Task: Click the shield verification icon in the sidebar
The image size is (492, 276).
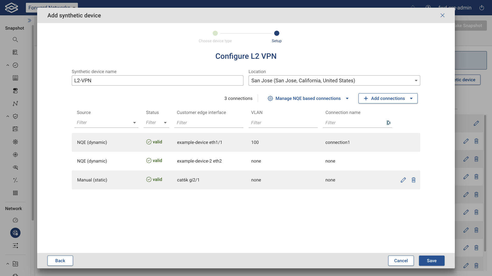Action: 15,116
